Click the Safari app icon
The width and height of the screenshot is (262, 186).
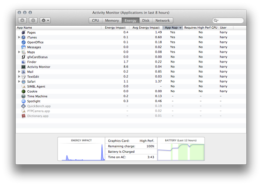(24, 82)
